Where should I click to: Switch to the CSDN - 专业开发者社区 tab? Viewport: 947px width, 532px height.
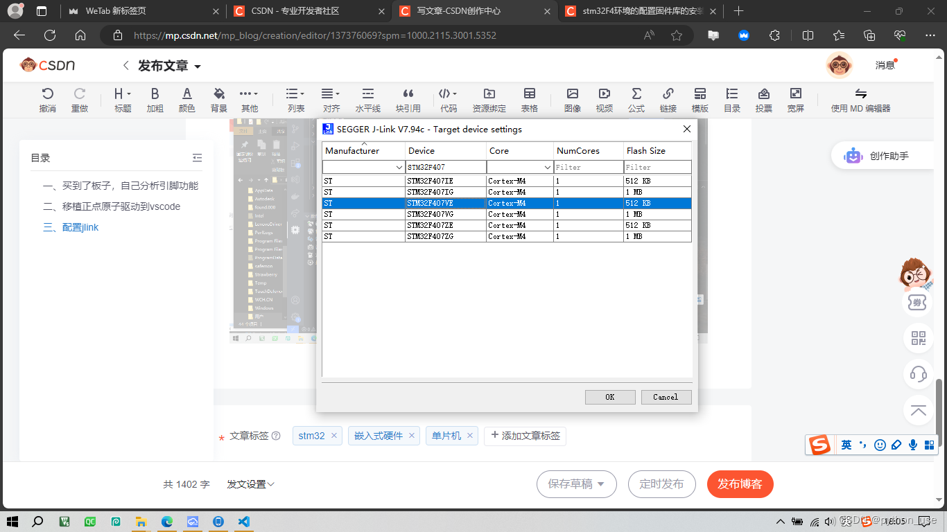tap(309, 11)
